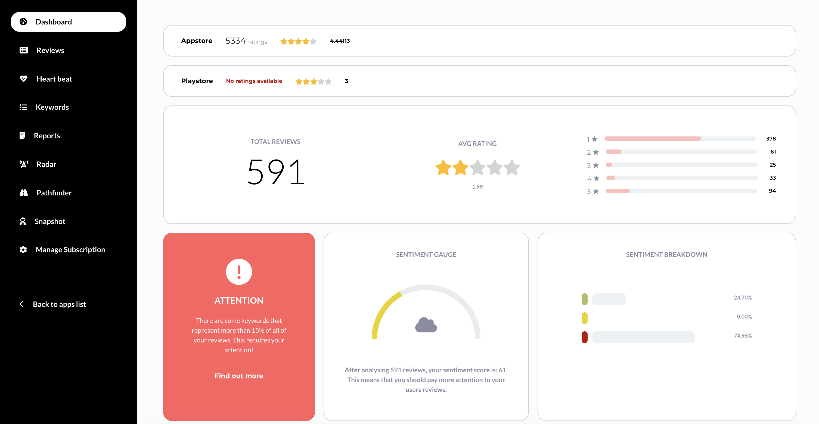819x424 pixels.
Task: Click the 5-star rating bar
Action: tap(681, 191)
